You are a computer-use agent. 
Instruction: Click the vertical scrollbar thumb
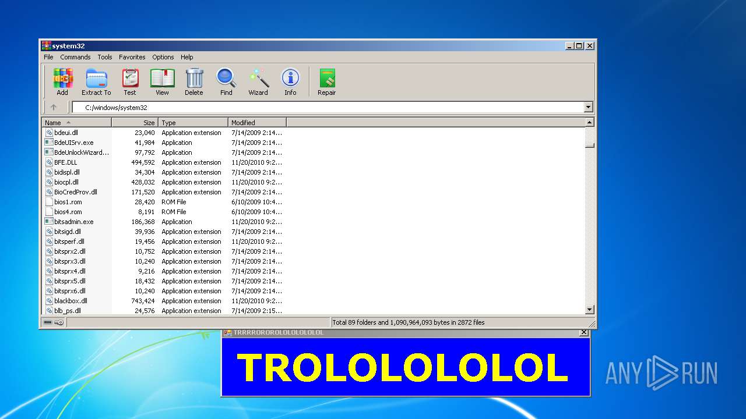589,145
